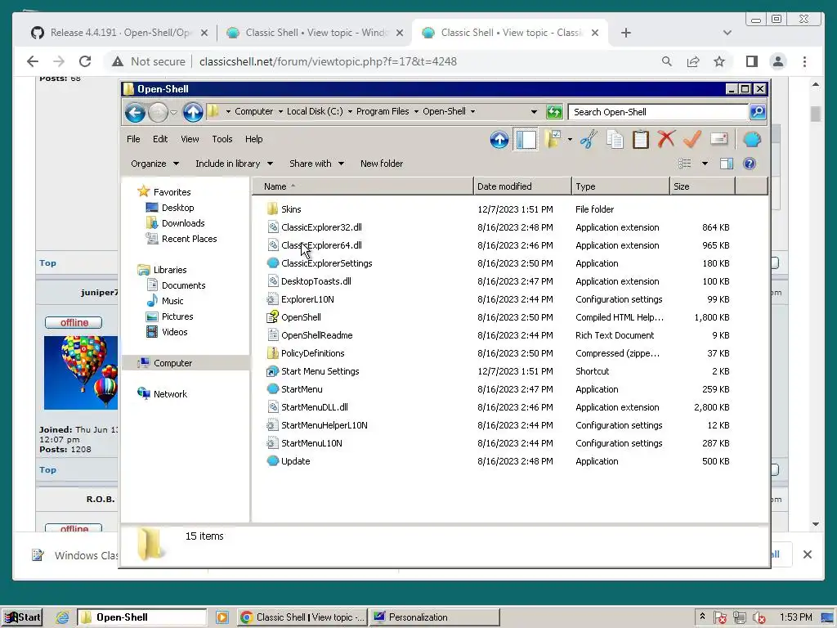The image size is (837, 628).
Task: Click the Folder Options toolbar icon
Action: click(x=553, y=140)
